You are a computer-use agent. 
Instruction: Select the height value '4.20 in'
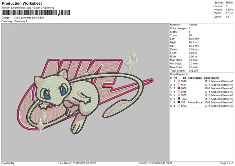click(229, 9)
